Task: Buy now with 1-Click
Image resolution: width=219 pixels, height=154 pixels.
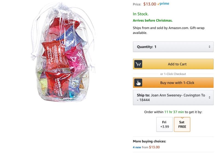Action: click(173, 83)
